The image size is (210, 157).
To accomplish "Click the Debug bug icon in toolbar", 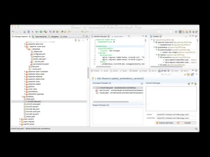I will tap(37, 32).
